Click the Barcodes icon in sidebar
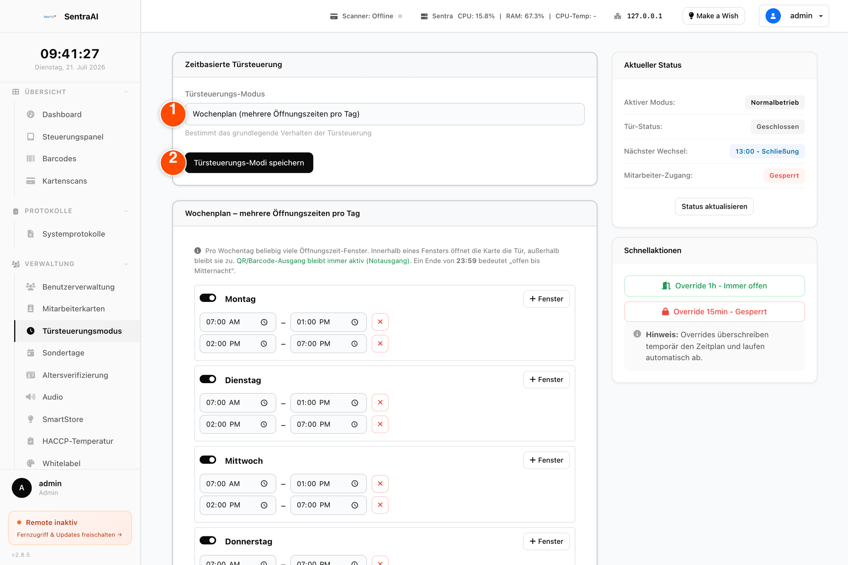 30,158
